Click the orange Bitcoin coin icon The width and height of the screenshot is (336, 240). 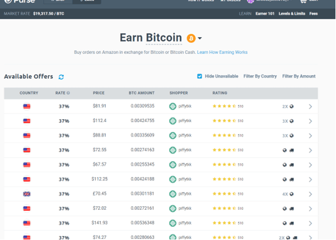coord(191,38)
